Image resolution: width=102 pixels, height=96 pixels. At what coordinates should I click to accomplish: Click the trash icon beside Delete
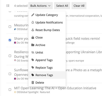click(x=33, y=82)
